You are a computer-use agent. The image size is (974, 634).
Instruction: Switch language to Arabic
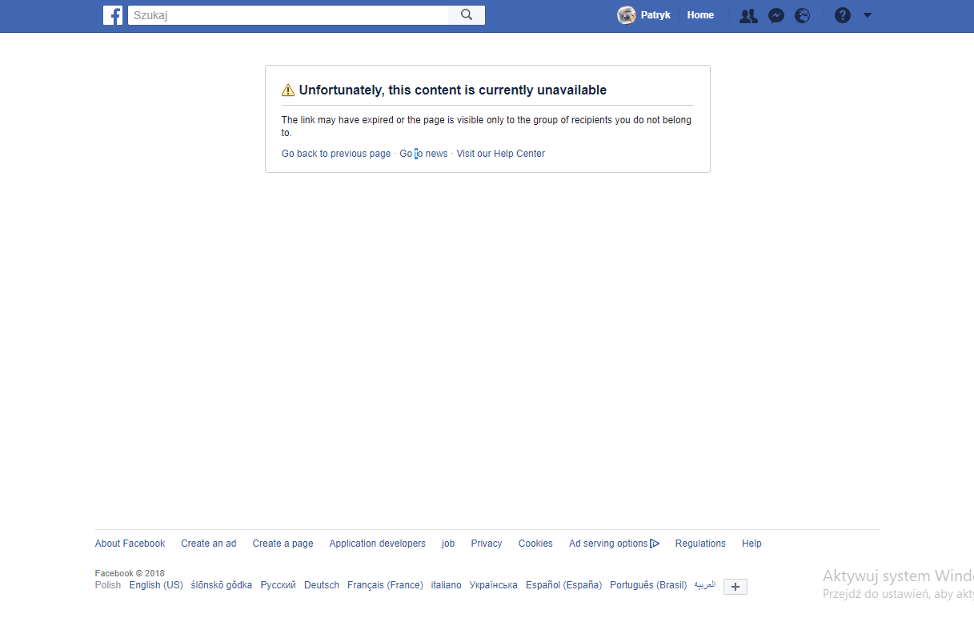tap(704, 585)
